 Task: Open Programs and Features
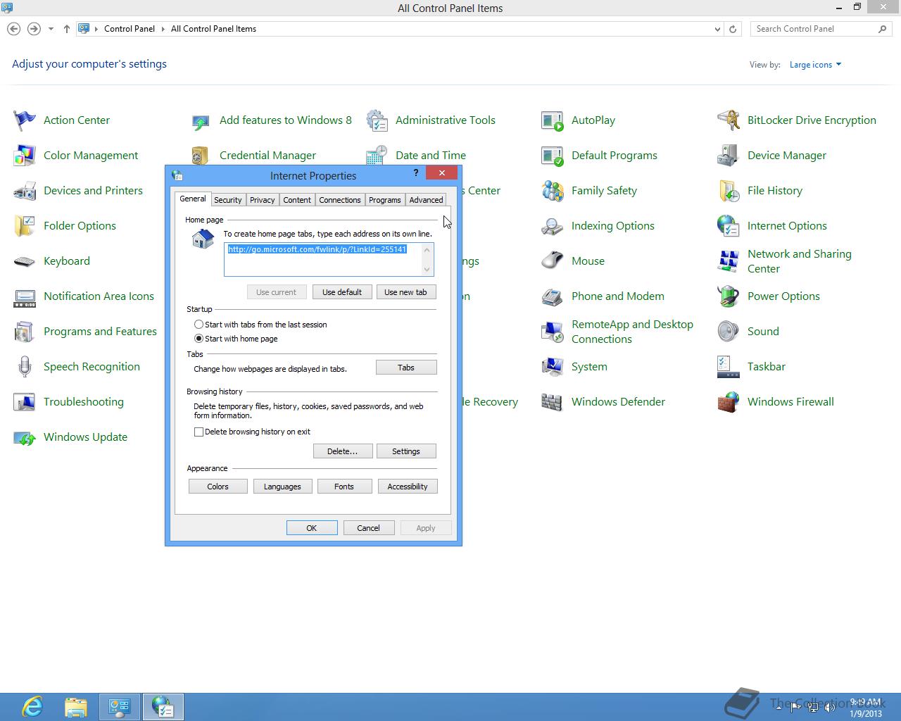click(100, 332)
